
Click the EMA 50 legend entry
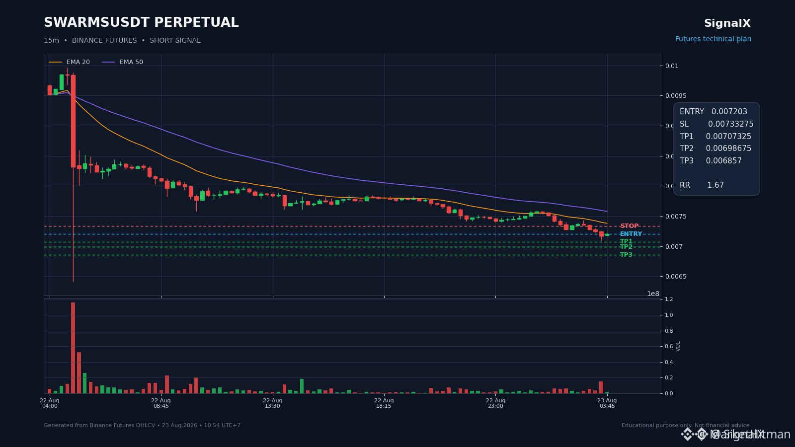pos(123,62)
